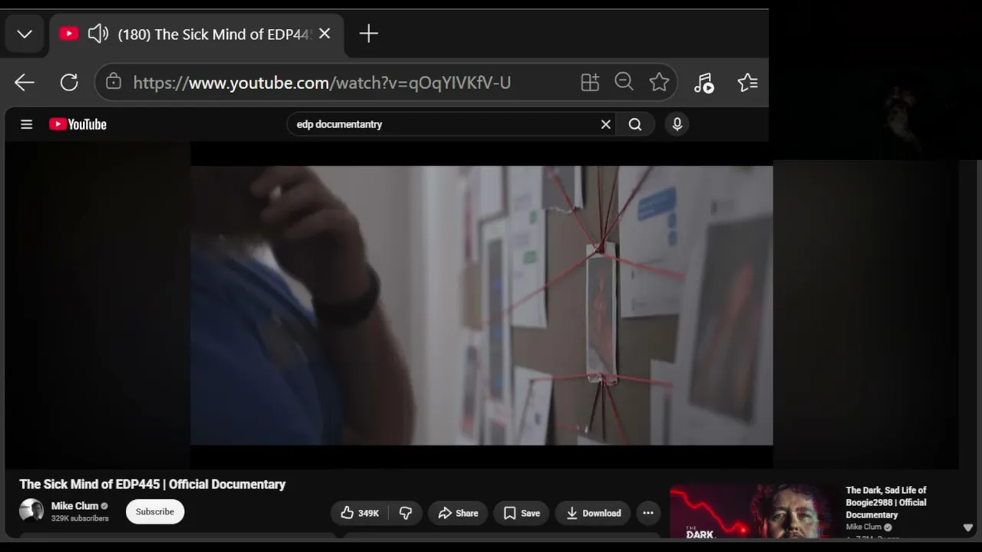Viewport: 982px width, 552px height.
Task: Submit the YouTube search
Action: [x=635, y=124]
